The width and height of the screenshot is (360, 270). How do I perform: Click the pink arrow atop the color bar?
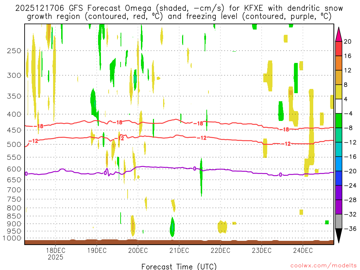[339, 34]
